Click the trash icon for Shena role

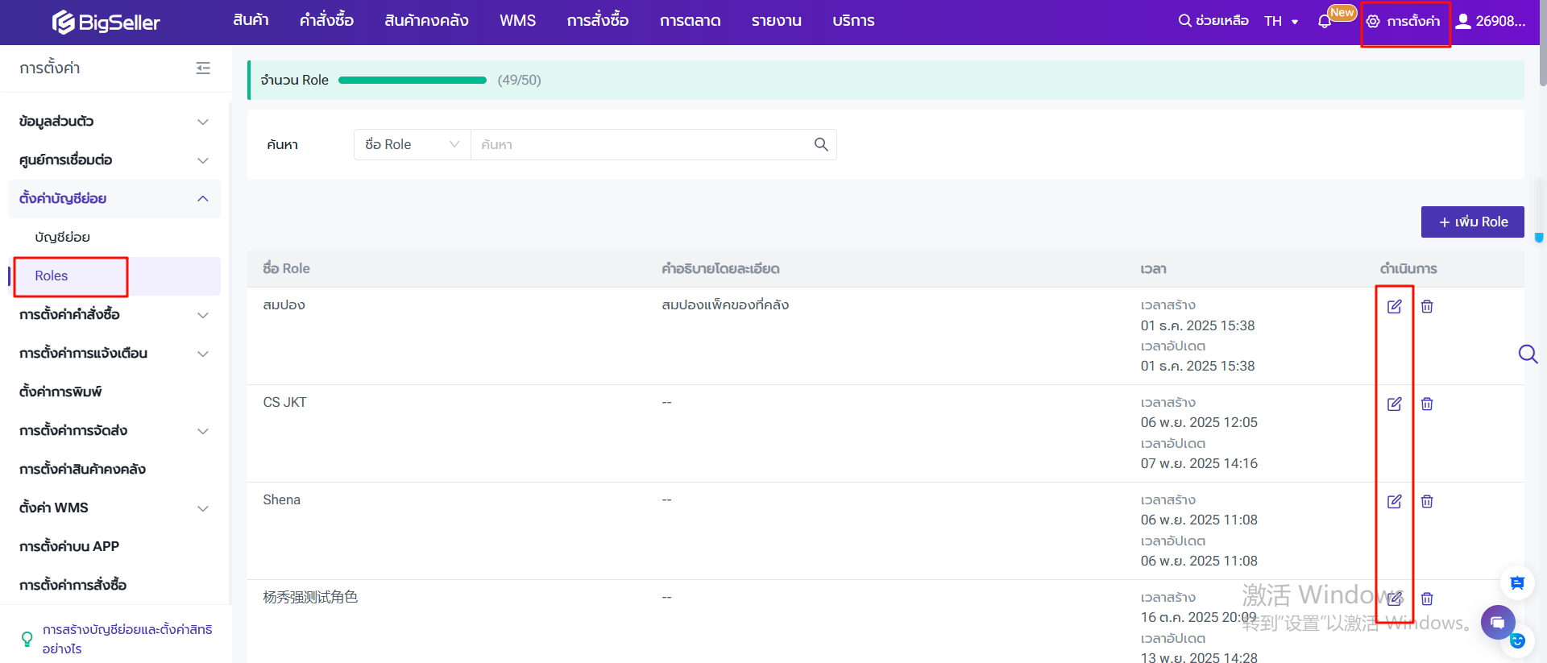(x=1426, y=501)
